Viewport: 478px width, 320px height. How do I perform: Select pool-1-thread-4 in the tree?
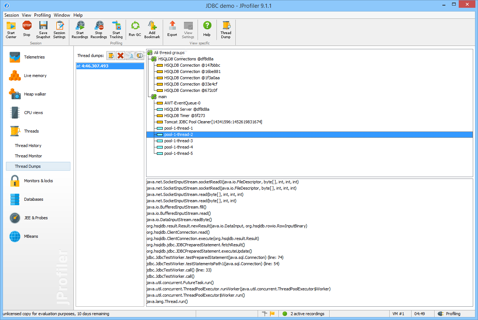pyautogui.click(x=178, y=147)
